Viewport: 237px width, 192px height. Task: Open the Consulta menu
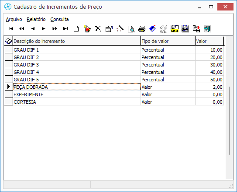59,19
